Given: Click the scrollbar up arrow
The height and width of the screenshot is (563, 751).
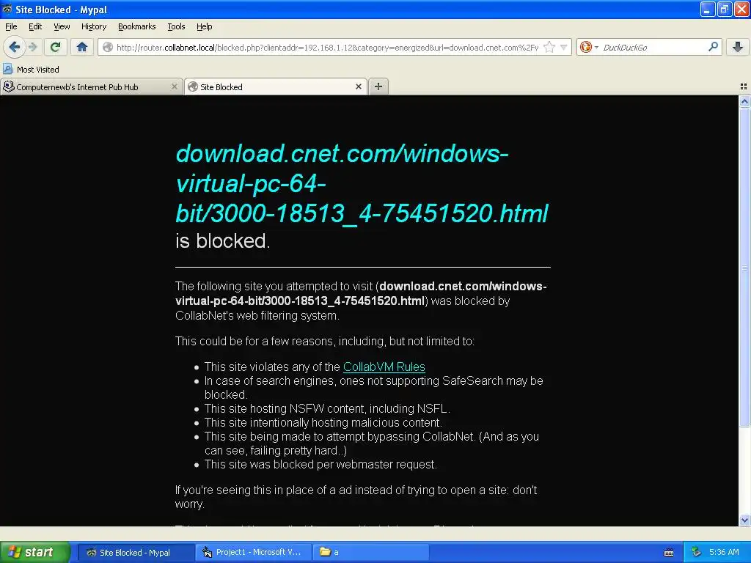Looking at the screenshot, I should pyautogui.click(x=744, y=101).
